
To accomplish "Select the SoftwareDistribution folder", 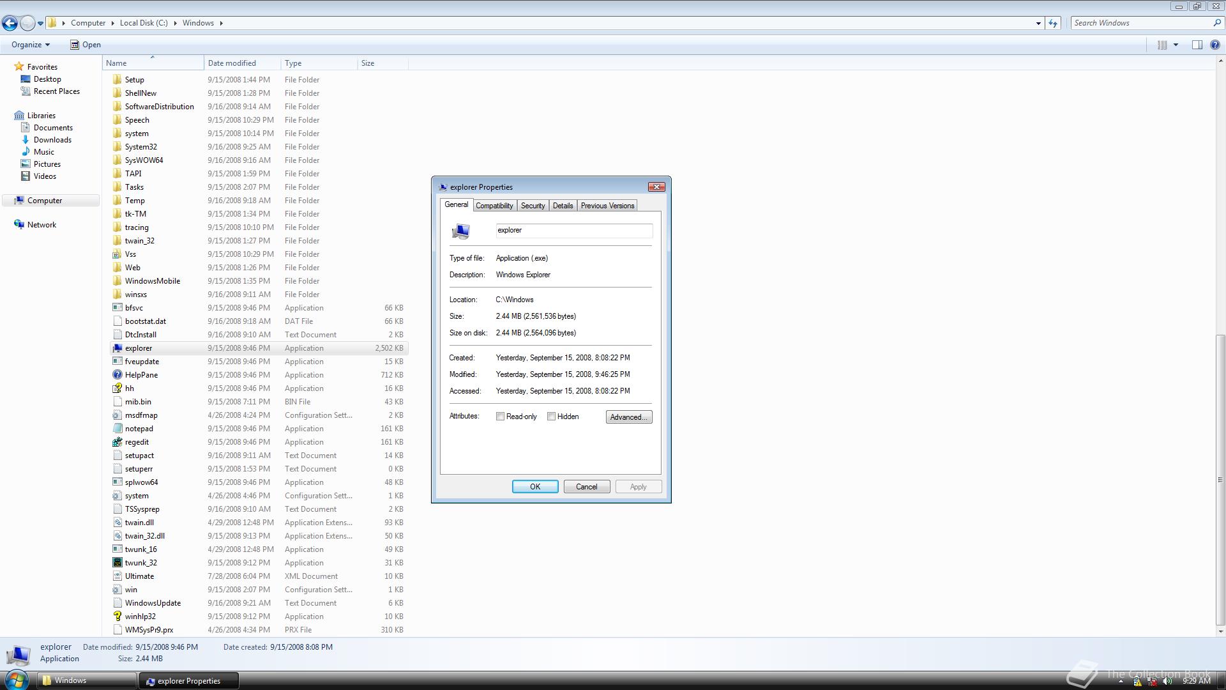I will 259,107.
